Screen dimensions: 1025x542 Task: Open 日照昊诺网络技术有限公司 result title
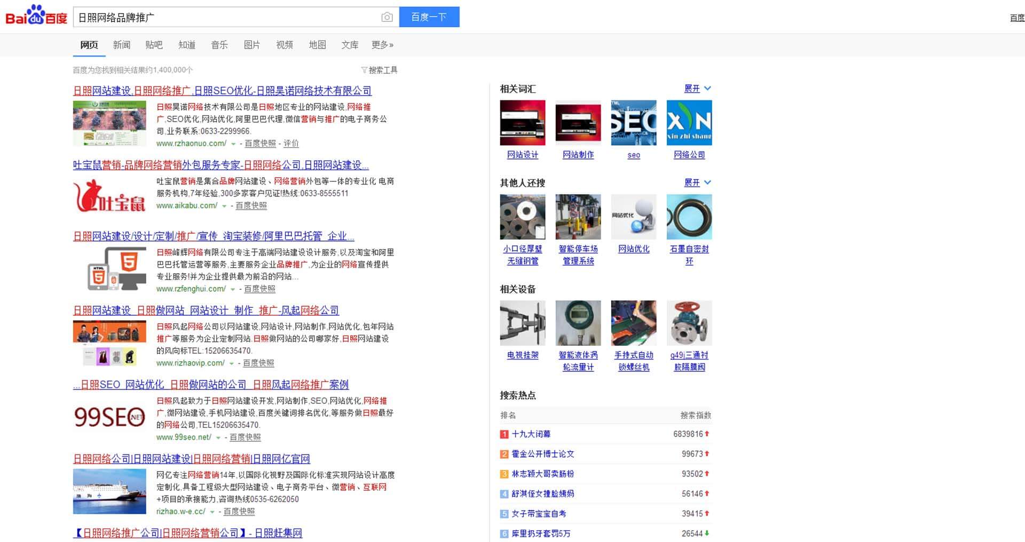point(222,91)
